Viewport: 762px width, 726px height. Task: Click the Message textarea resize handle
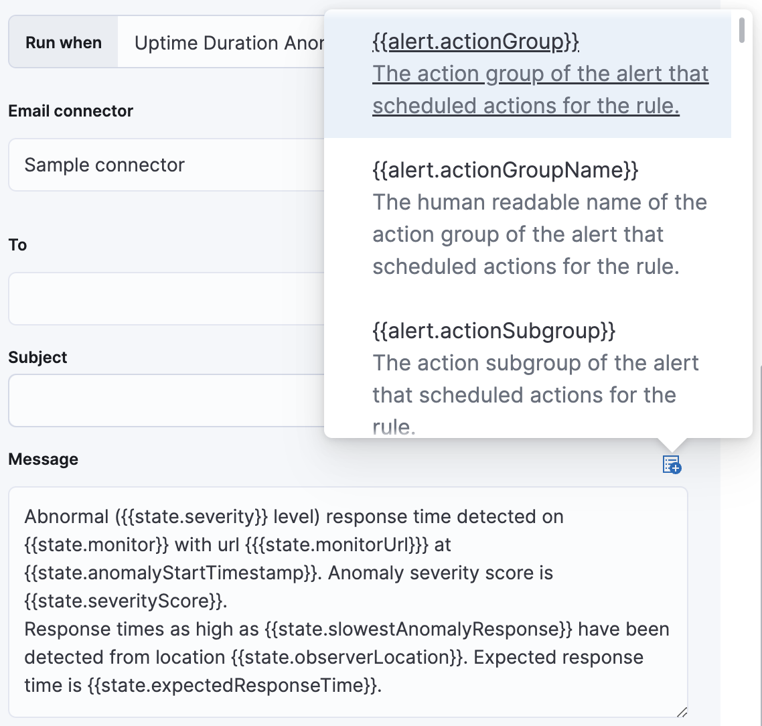682,712
